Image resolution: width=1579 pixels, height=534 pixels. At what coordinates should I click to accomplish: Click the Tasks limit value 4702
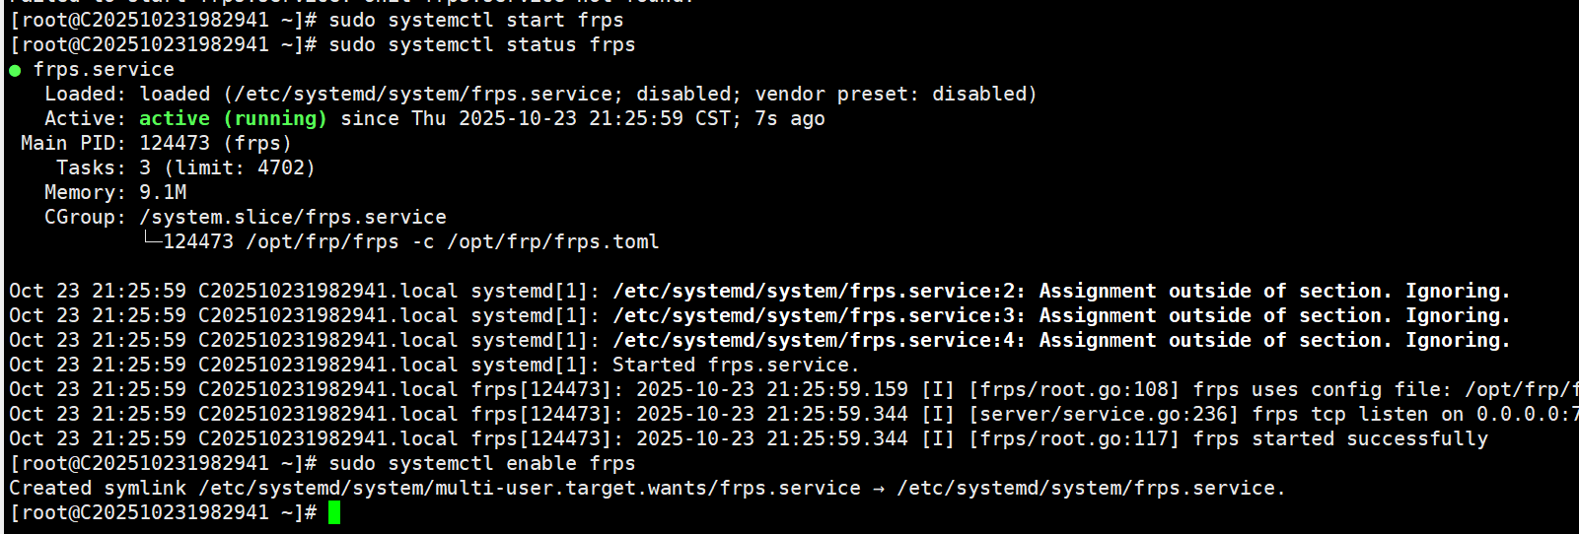coord(280,167)
